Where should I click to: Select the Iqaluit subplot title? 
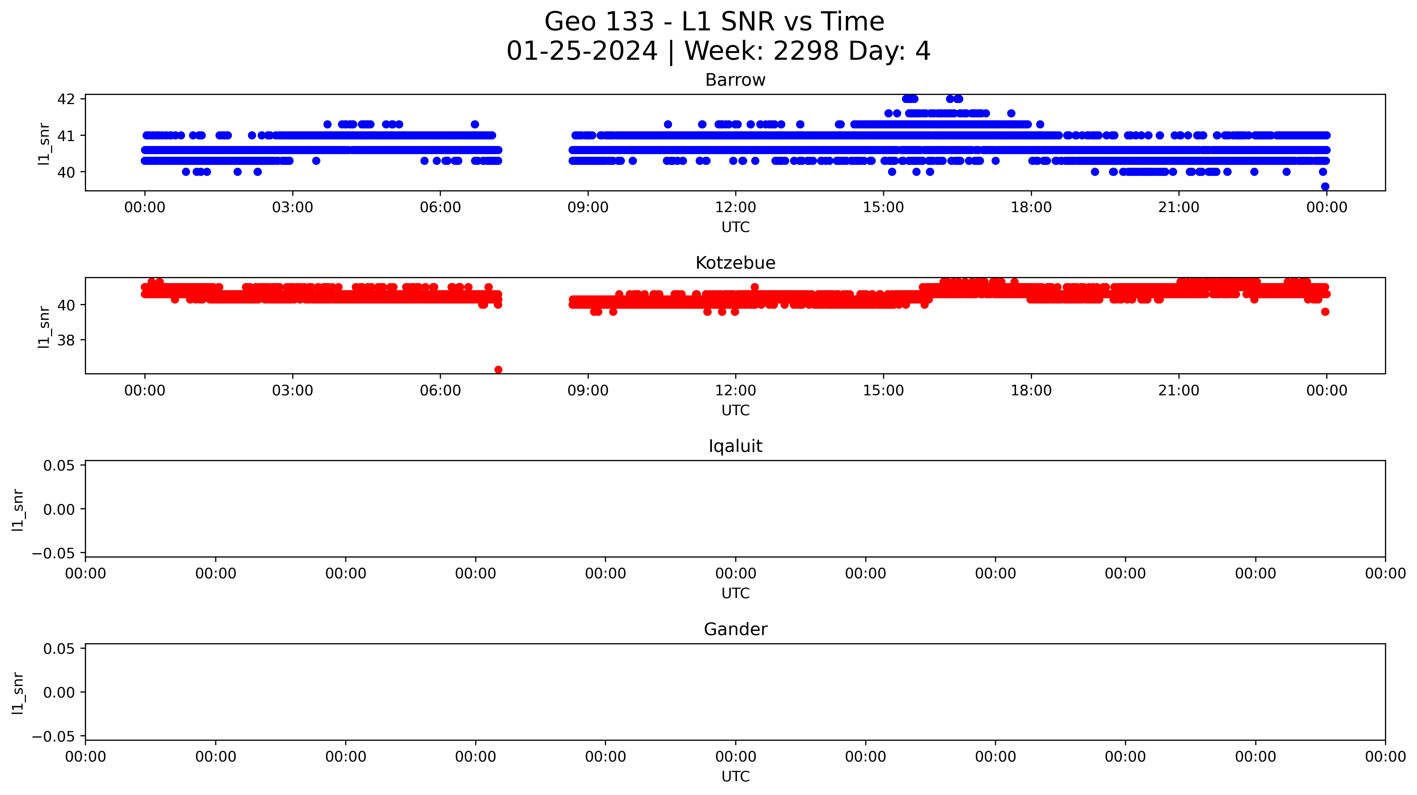(x=735, y=446)
